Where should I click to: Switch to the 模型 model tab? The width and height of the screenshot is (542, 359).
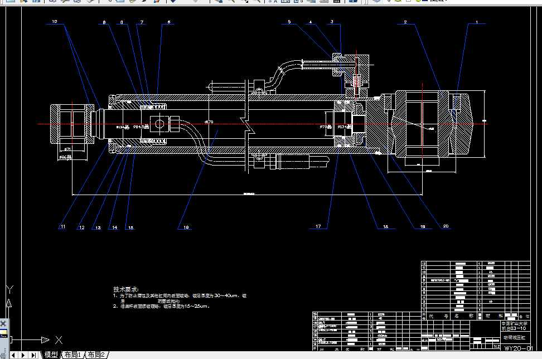[51, 355]
